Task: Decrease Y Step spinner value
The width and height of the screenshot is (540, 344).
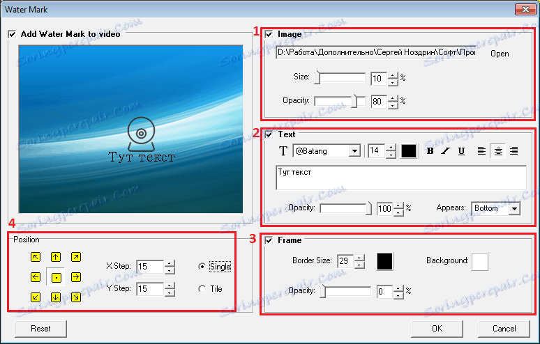Action: (170, 292)
